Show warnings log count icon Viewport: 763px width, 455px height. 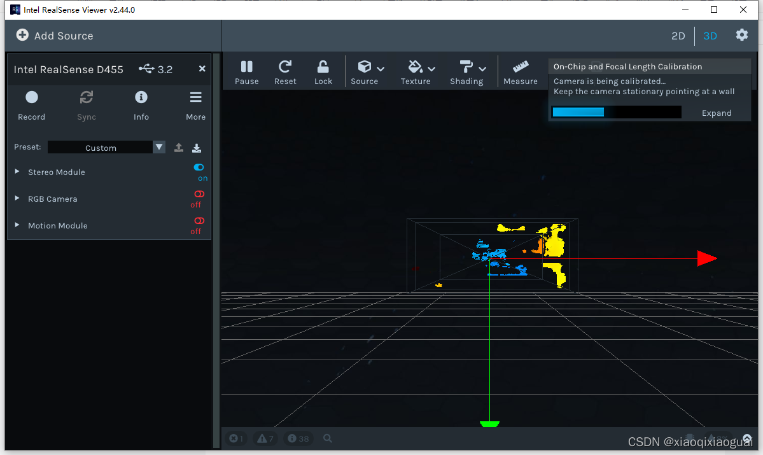[x=266, y=438]
